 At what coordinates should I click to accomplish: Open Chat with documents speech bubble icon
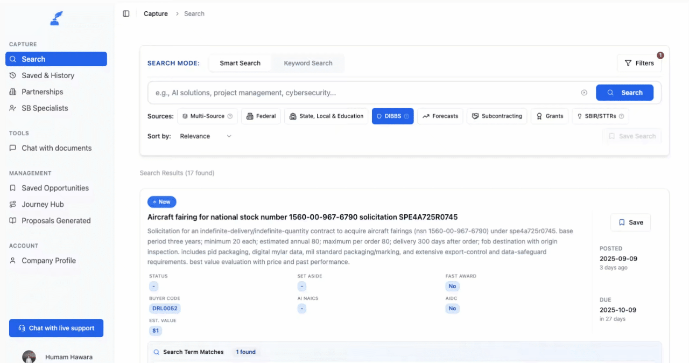pyautogui.click(x=13, y=148)
